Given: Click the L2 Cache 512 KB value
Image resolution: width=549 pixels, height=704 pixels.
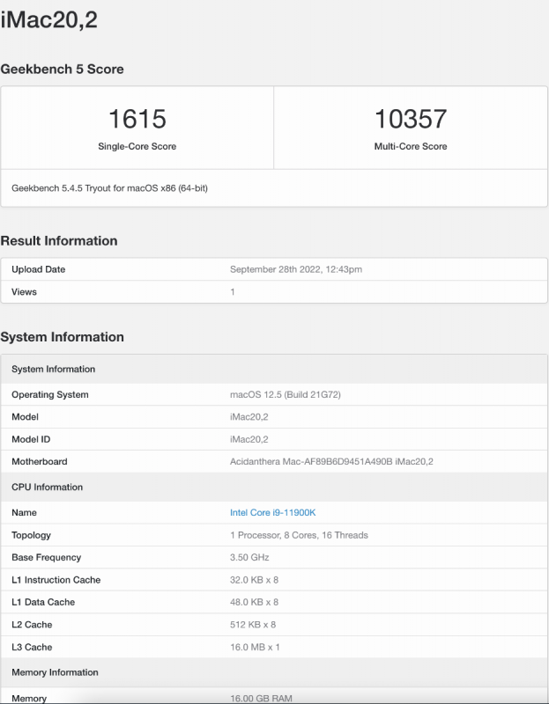Looking at the screenshot, I should [253, 625].
